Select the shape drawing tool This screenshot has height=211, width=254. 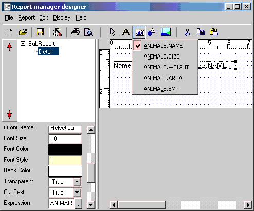click(x=152, y=32)
